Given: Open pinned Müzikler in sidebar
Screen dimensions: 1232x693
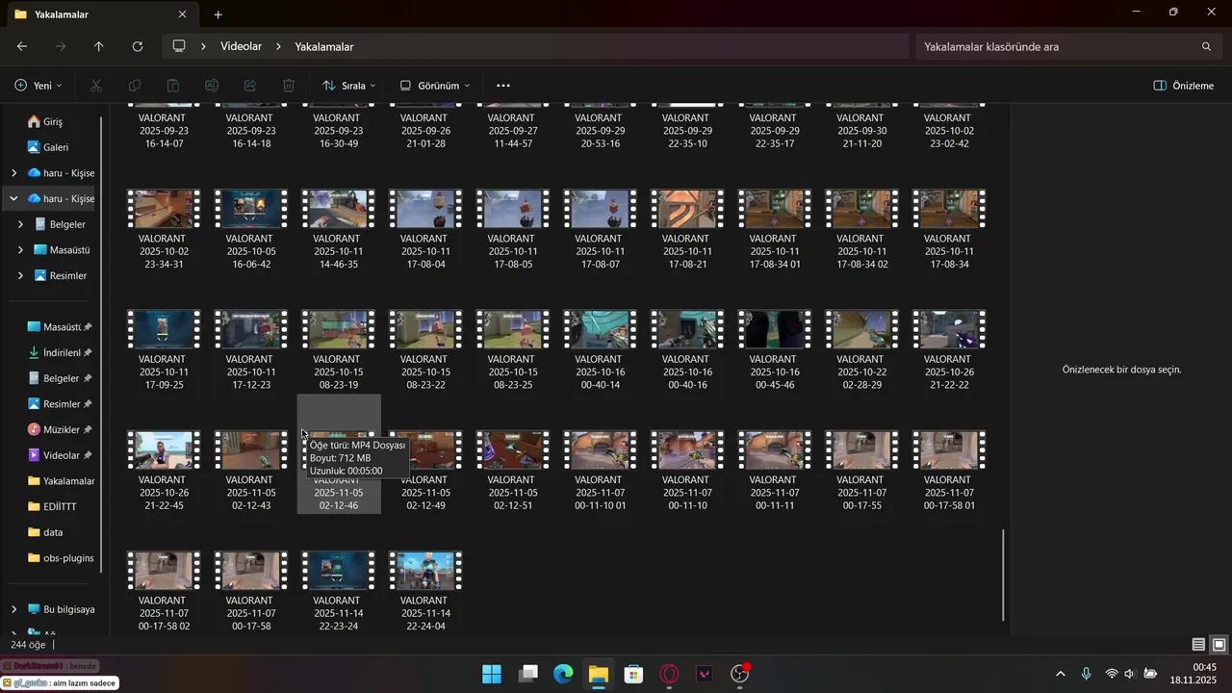Looking at the screenshot, I should point(60,429).
